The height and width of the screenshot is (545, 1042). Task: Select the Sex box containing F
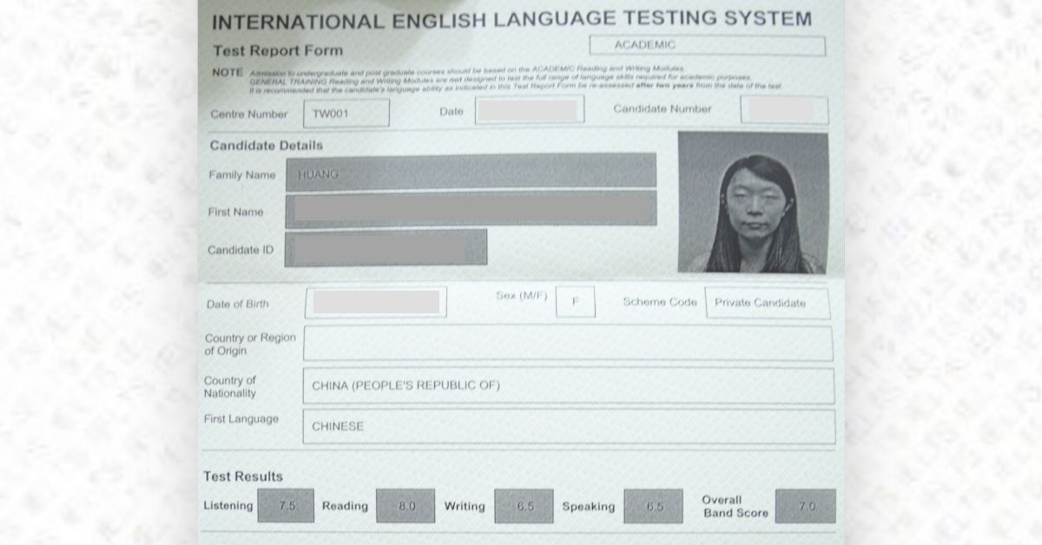(576, 302)
